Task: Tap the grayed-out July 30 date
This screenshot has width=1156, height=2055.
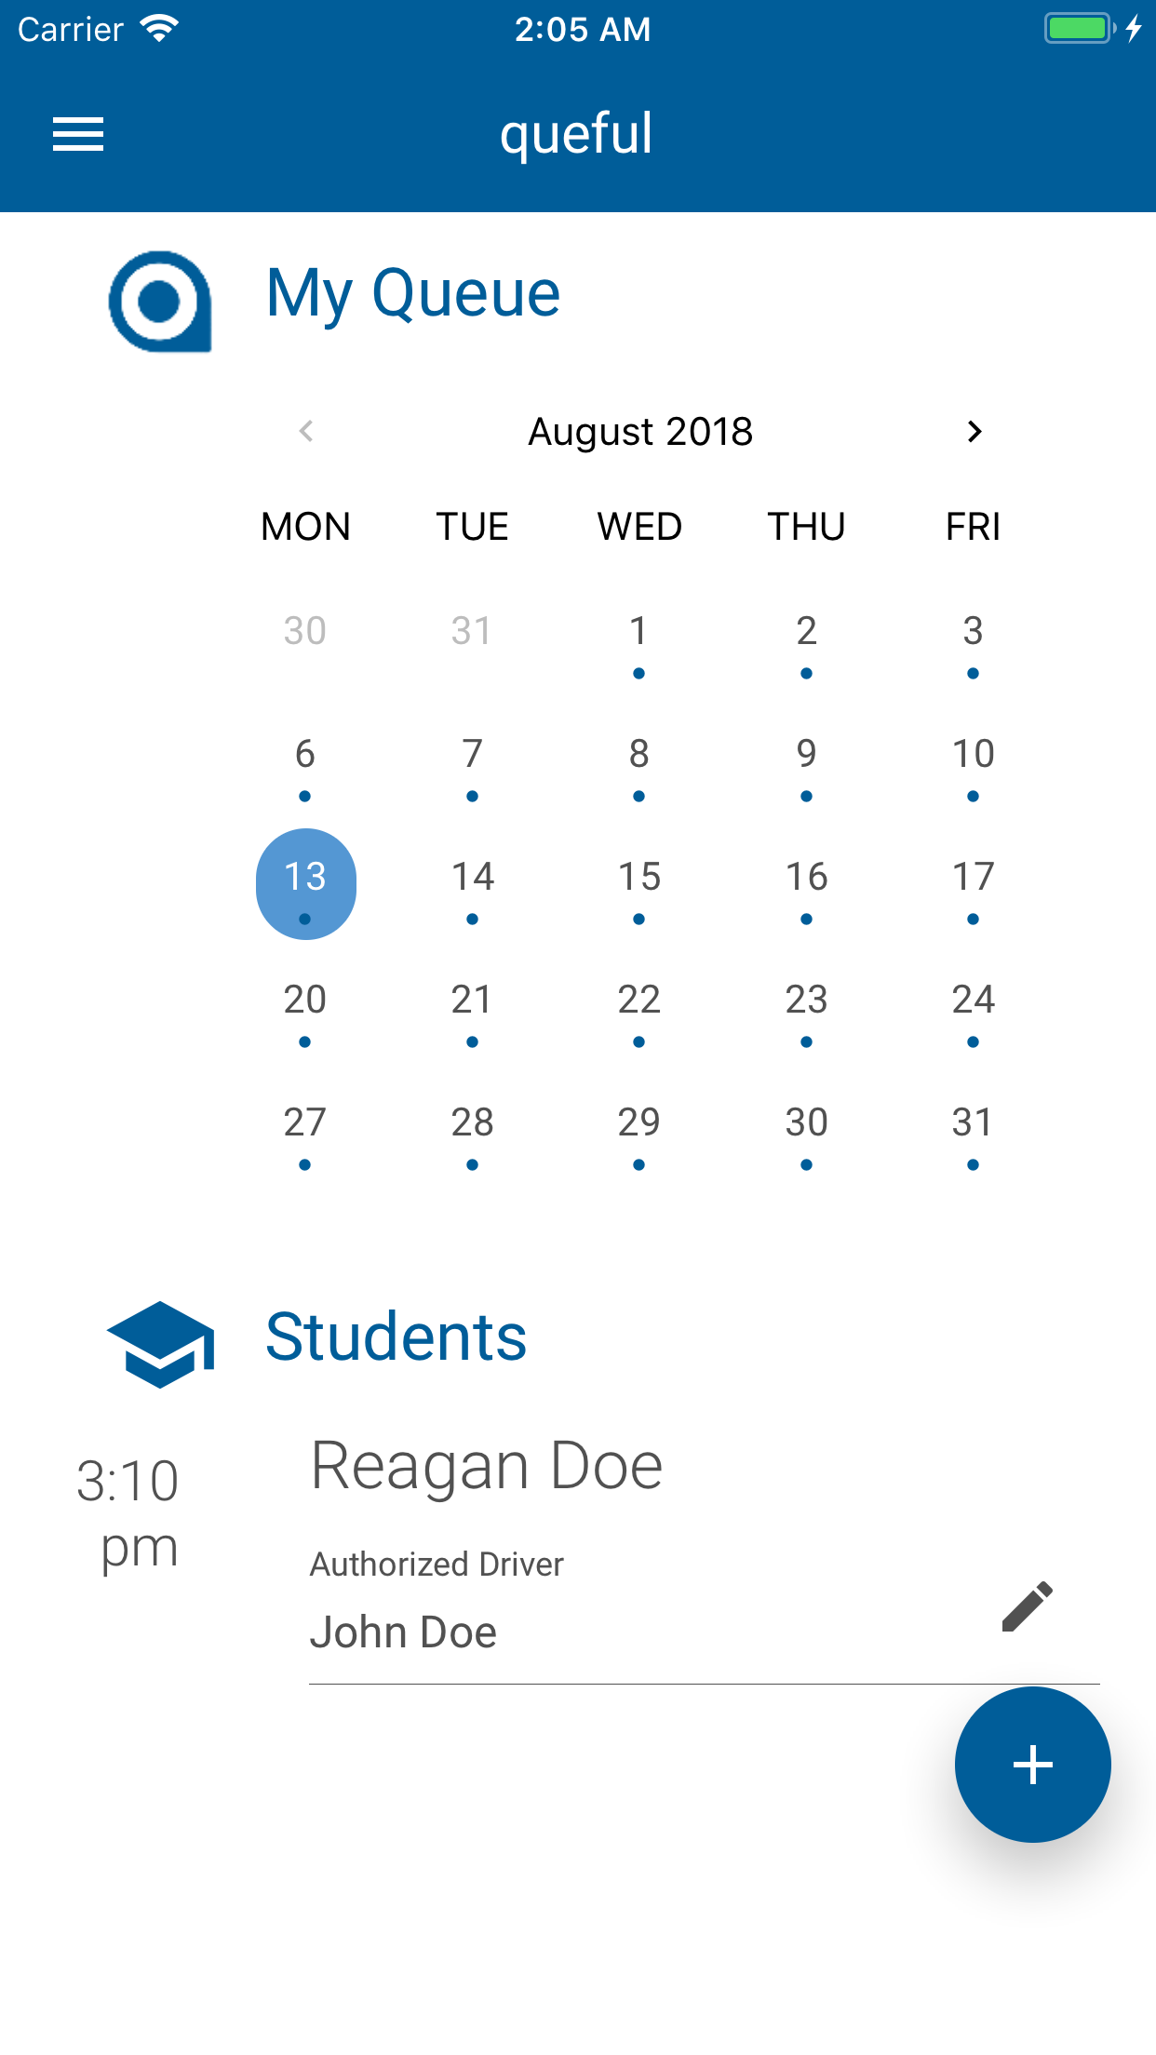Action: (x=305, y=631)
